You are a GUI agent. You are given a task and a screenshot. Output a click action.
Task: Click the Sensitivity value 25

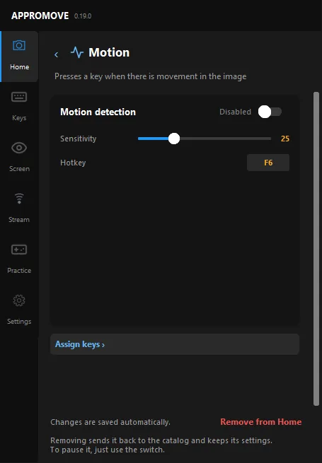285,139
